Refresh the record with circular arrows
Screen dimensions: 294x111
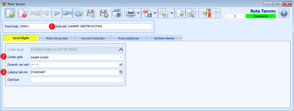click(x=78, y=13)
